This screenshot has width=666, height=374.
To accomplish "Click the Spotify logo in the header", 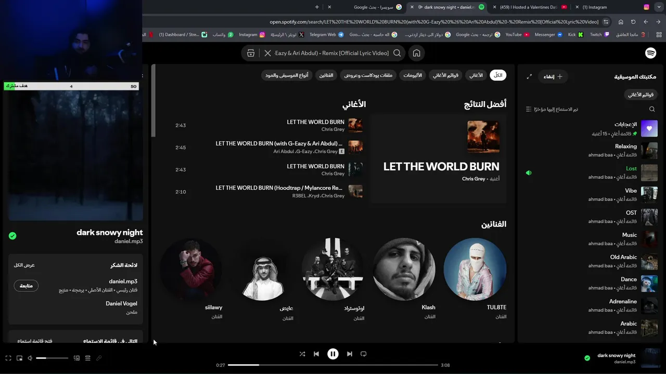I will pos(650,53).
